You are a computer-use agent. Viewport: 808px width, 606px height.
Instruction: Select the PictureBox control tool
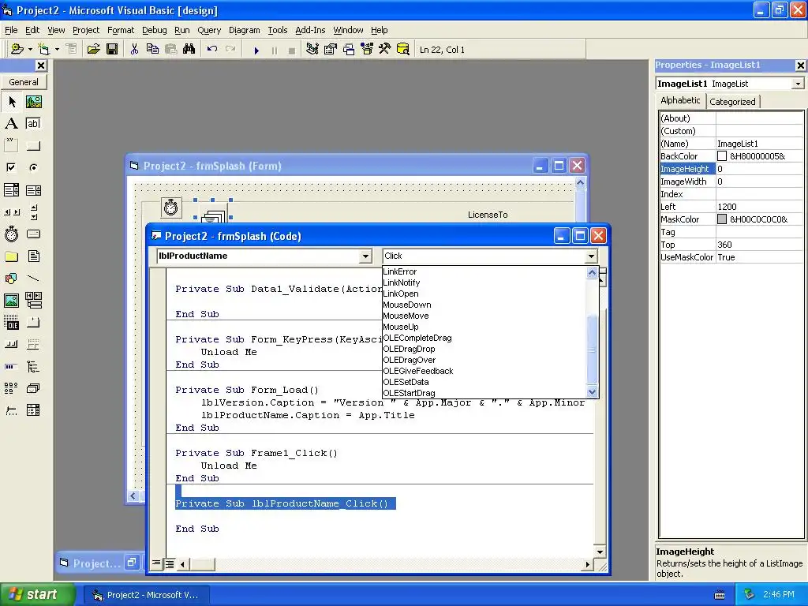[x=33, y=102]
